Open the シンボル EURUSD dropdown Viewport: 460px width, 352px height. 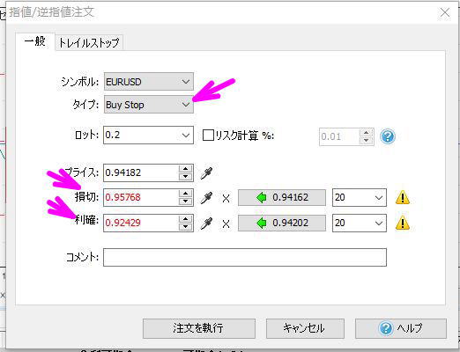149,82
